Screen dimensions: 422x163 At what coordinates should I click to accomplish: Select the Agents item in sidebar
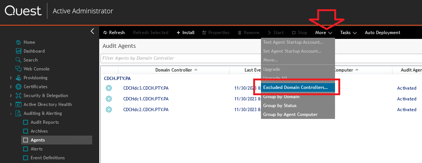(x=37, y=140)
